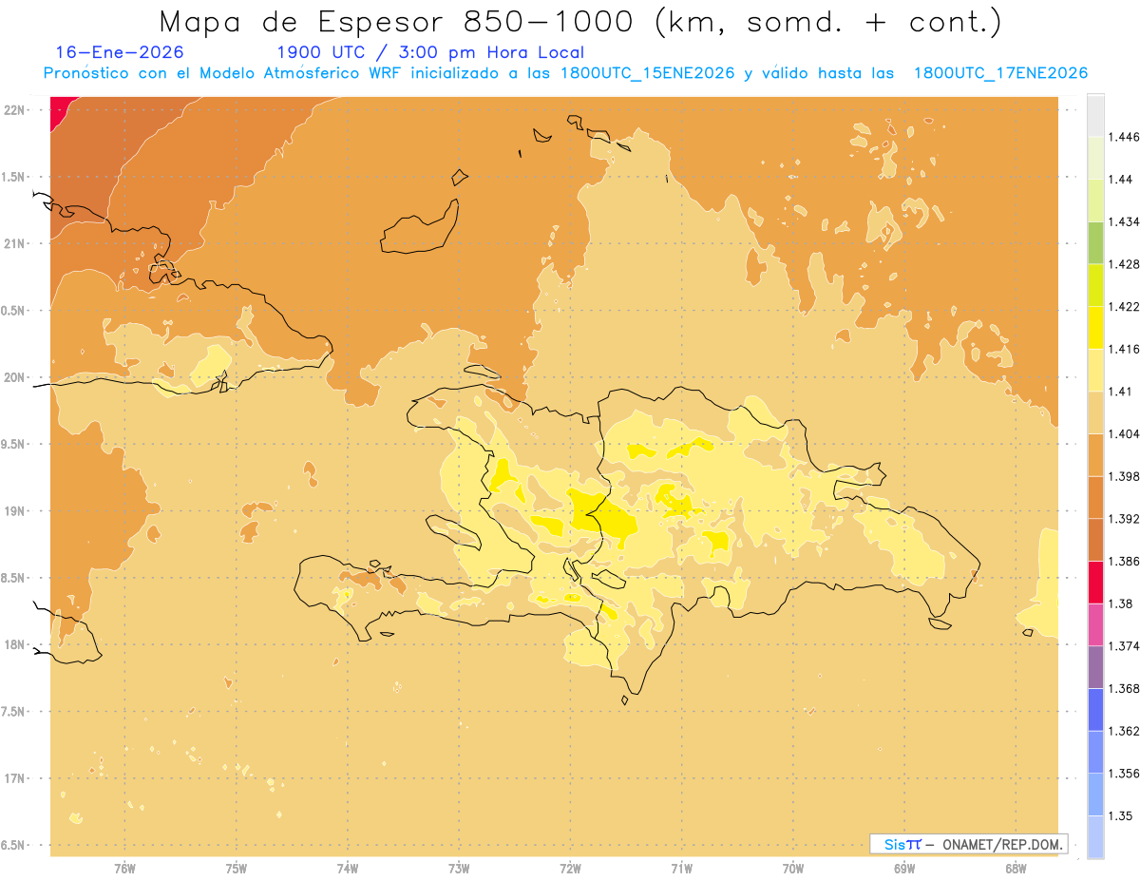Screen dimensions: 1140x881
Task: Click the longitude label 73W
Action: pos(459,869)
